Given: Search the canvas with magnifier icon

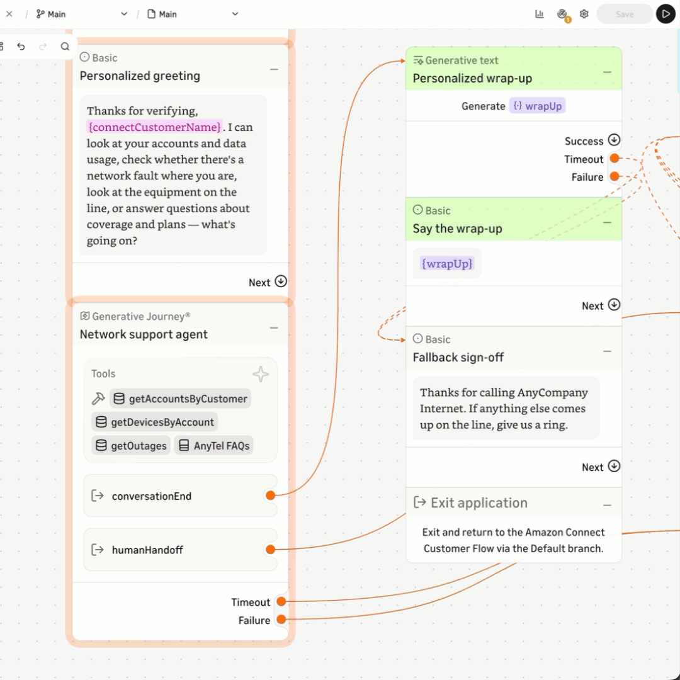Looking at the screenshot, I should 65,47.
